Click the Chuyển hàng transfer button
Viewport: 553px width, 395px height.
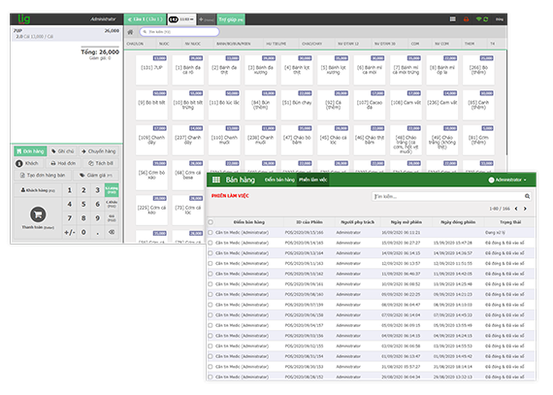tap(99, 151)
